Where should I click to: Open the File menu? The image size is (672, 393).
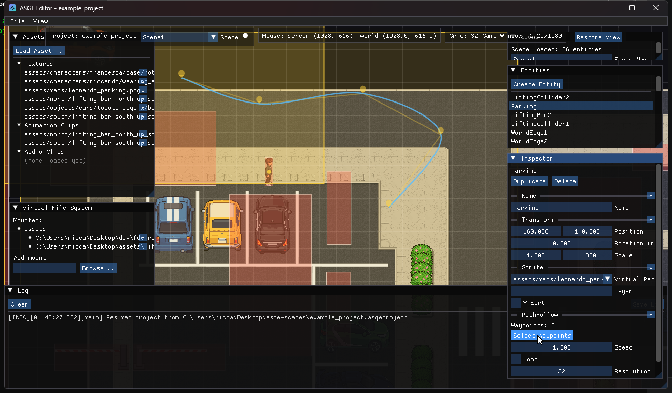pyautogui.click(x=18, y=21)
